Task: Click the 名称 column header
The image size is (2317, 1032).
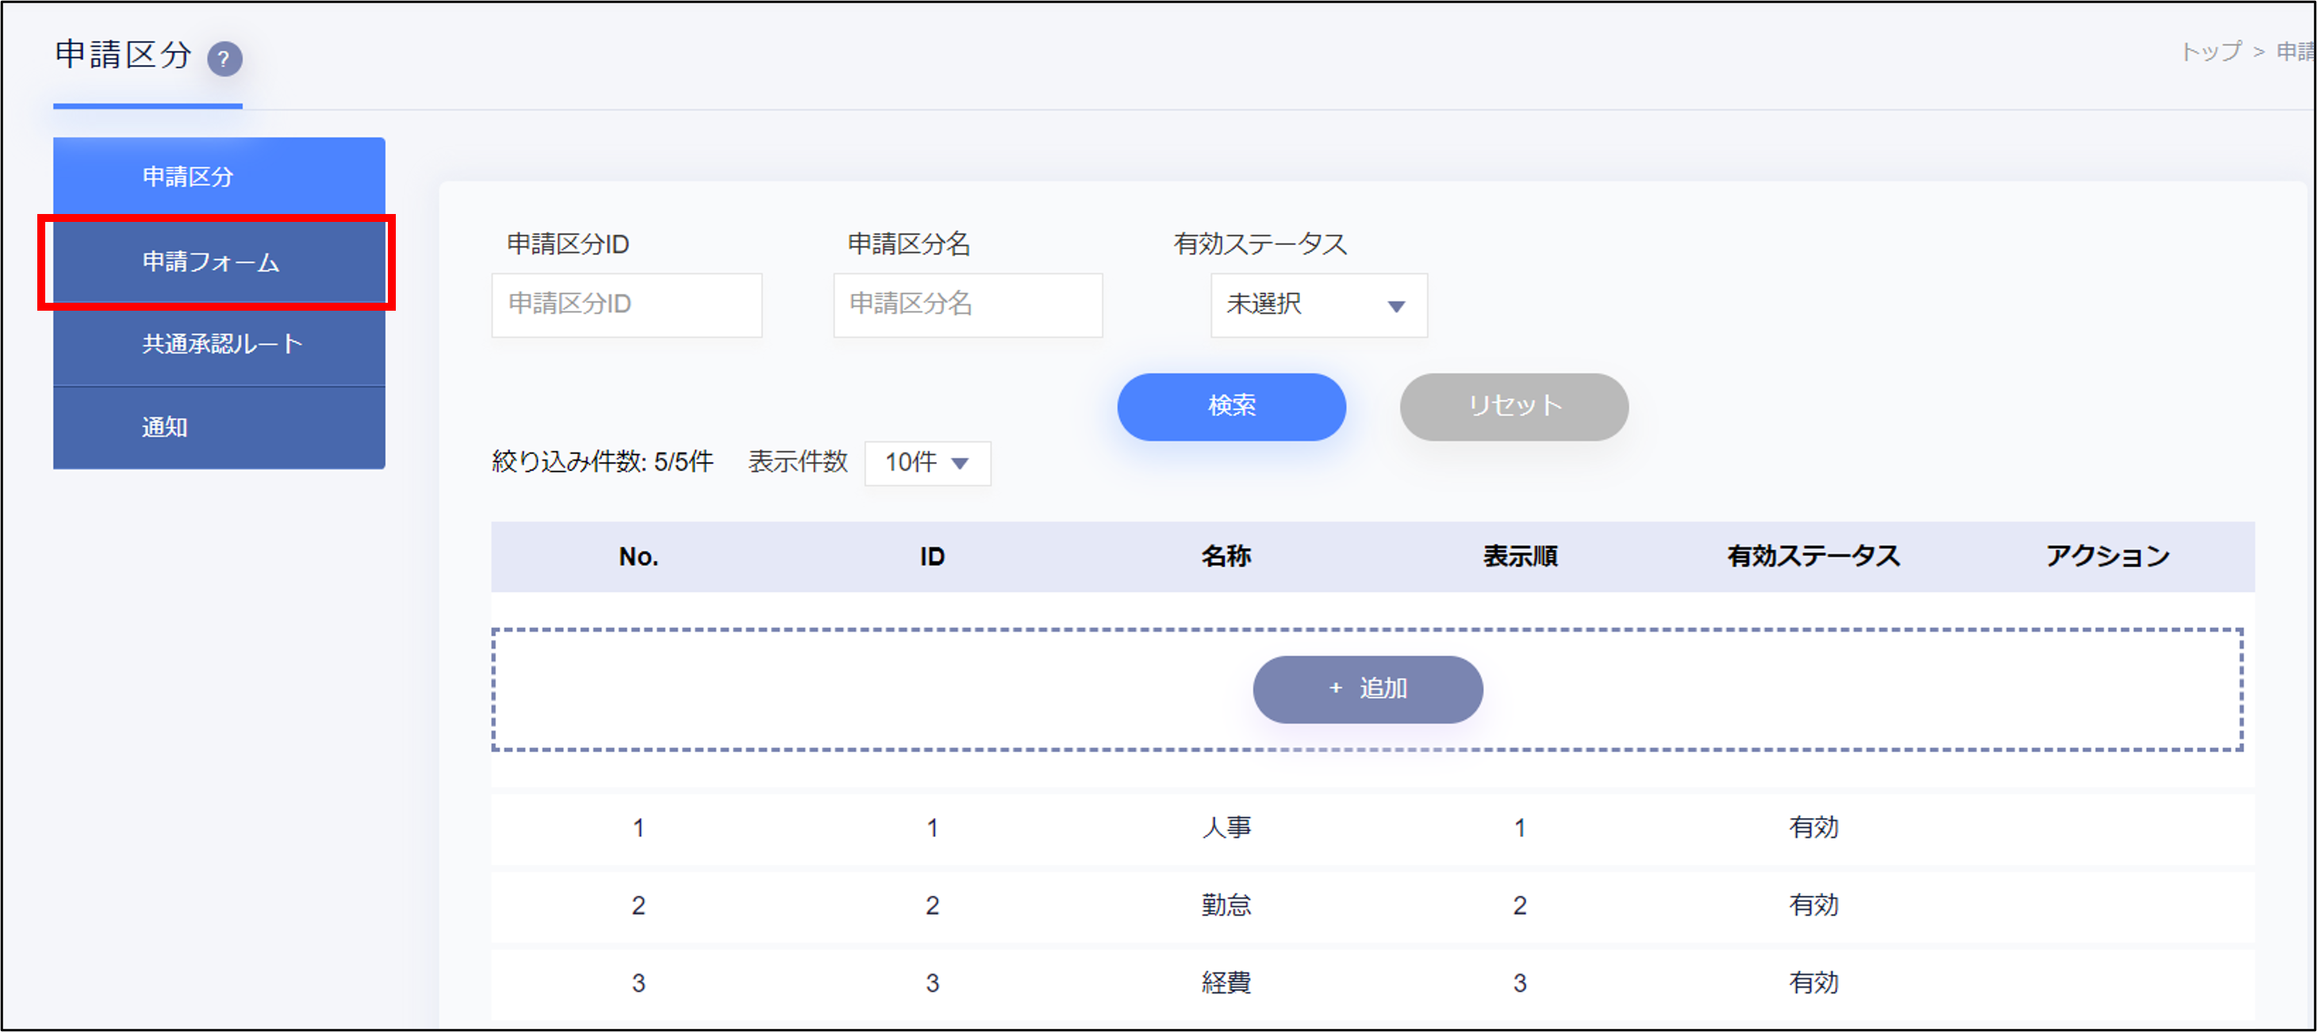Action: point(1225,556)
